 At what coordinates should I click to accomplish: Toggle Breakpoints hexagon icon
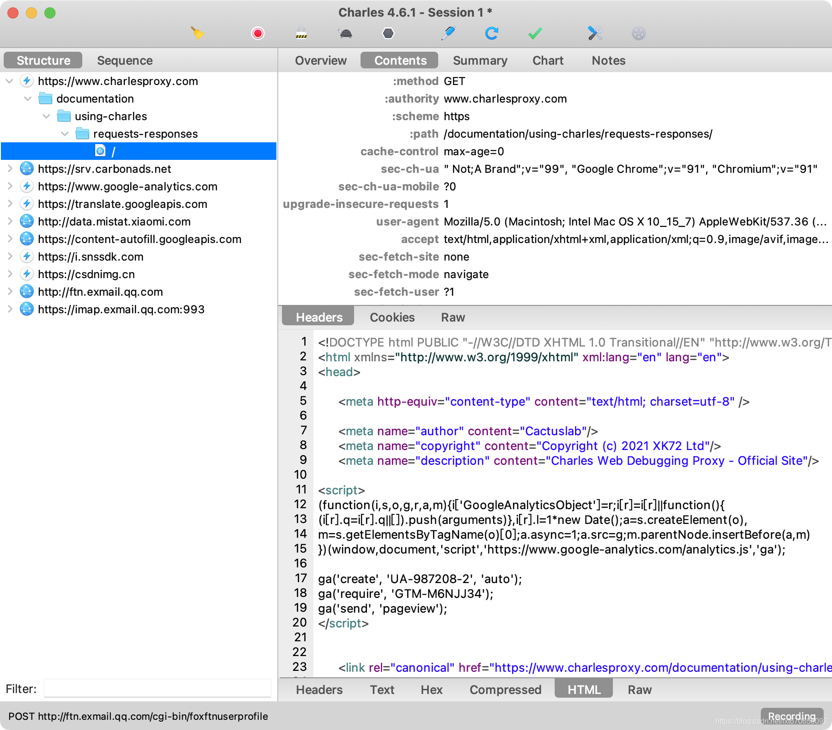pos(388,33)
